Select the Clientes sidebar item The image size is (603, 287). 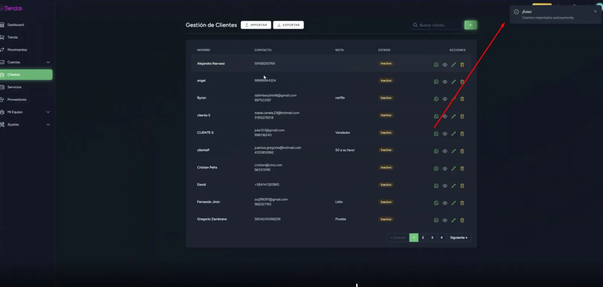point(26,75)
